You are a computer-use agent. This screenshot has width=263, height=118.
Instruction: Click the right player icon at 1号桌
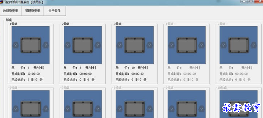point(46,45)
